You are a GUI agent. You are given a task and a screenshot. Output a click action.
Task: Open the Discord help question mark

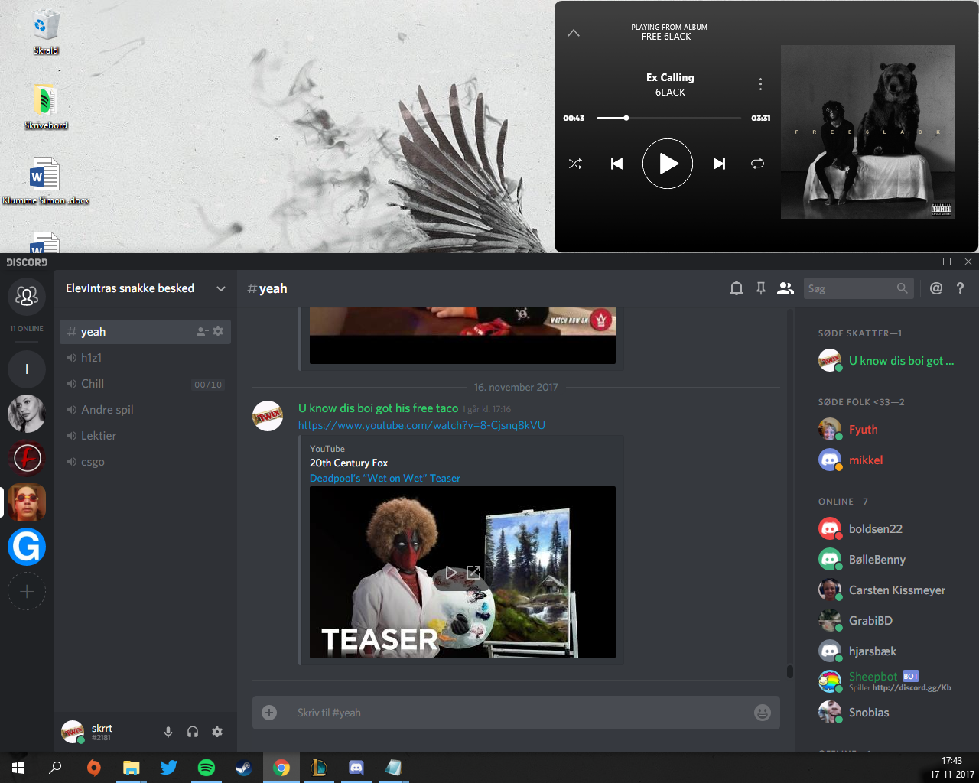point(960,288)
